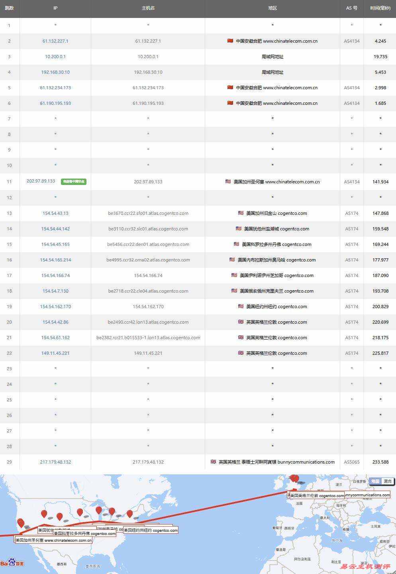Open IP link 192.168.30.10
The image size is (396, 574).
click(55, 72)
